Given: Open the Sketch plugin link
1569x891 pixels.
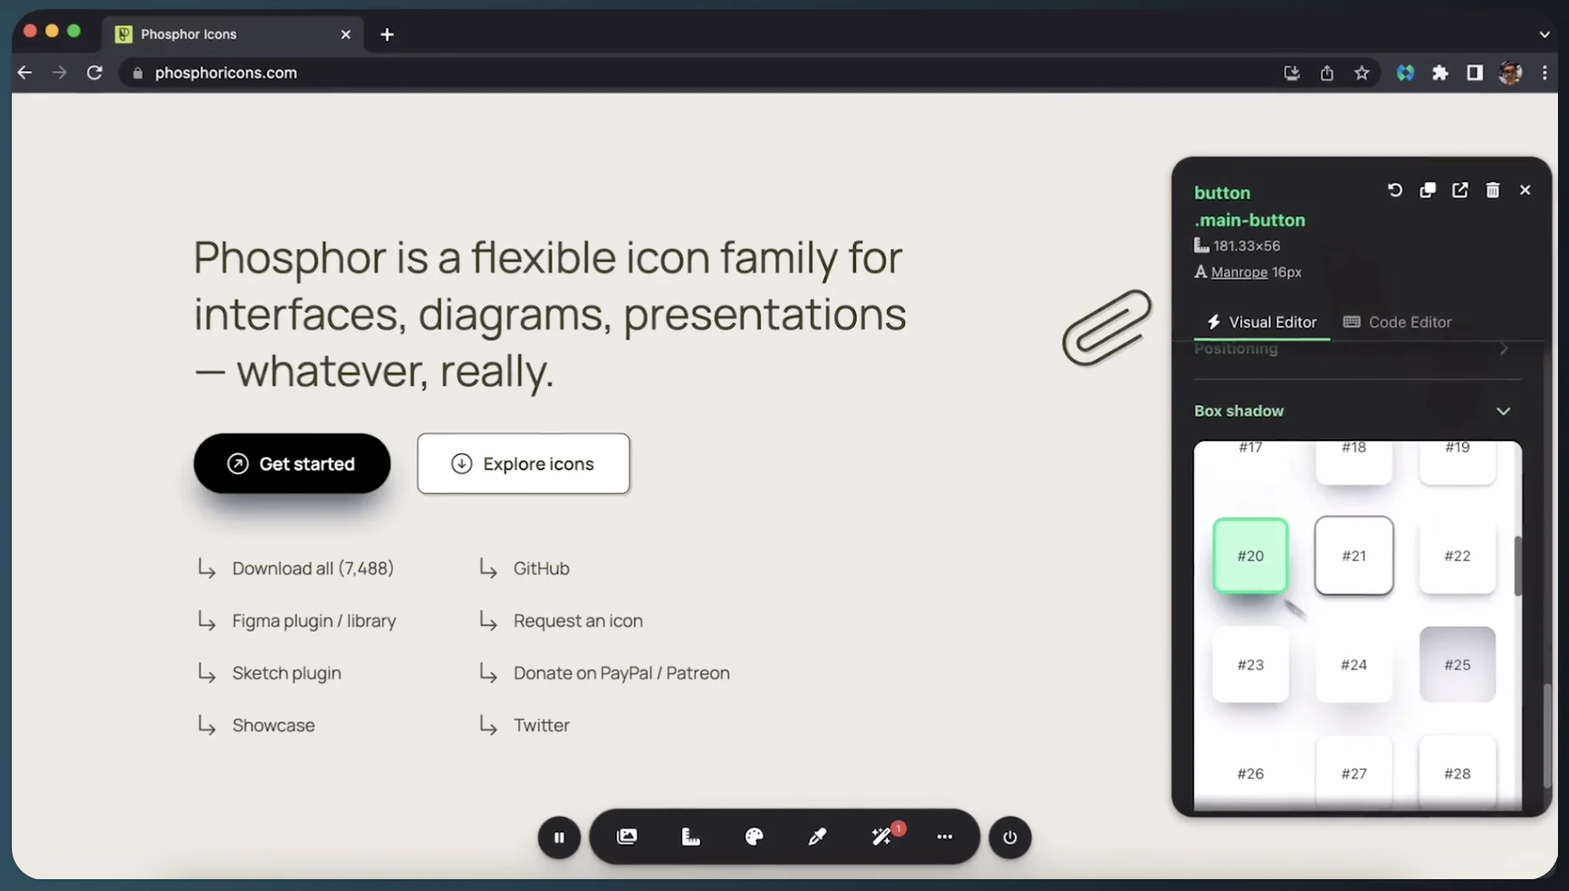Looking at the screenshot, I should pos(287,673).
